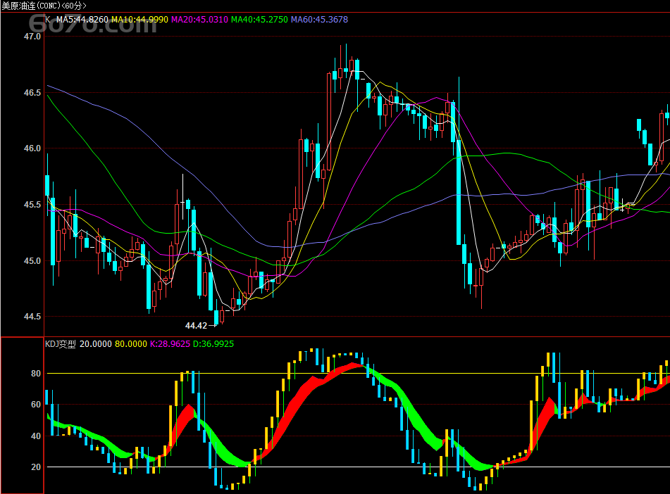Click the 40 level on KDJ axis

[36, 436]
